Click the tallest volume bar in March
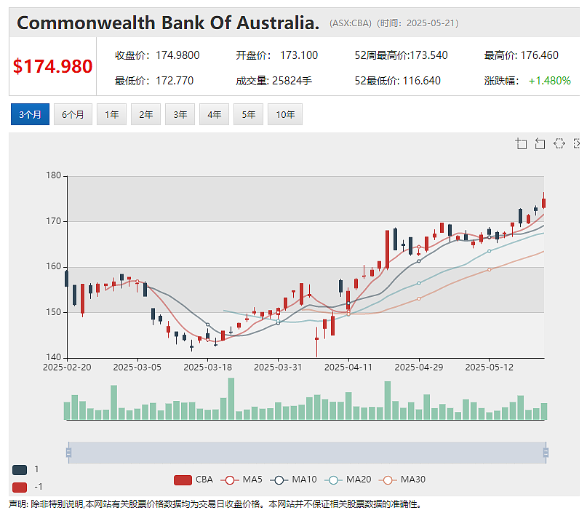Viewport: 587px width, 521px height. pos(231,399)
